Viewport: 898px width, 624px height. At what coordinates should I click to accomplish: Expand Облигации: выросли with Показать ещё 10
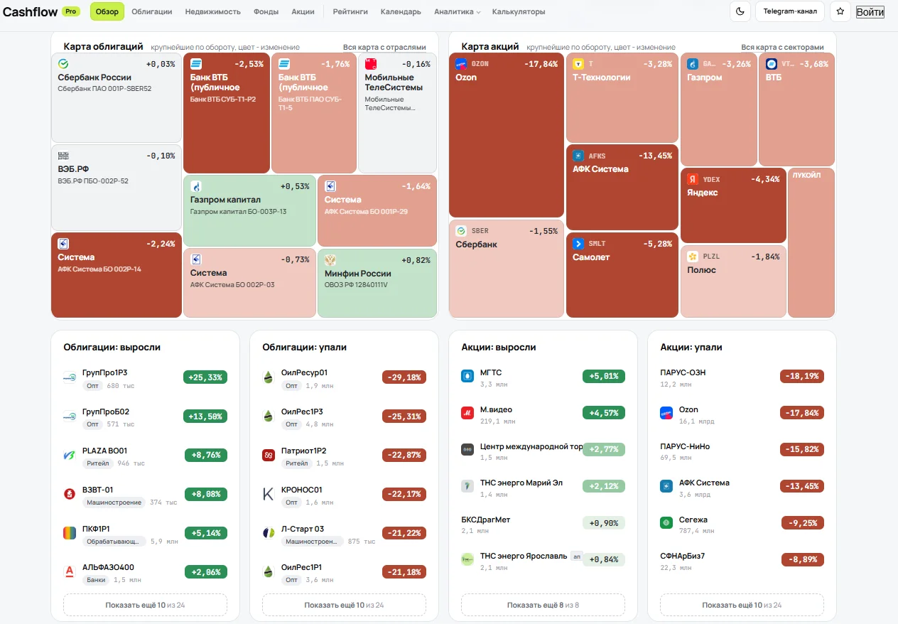(145, 605)
